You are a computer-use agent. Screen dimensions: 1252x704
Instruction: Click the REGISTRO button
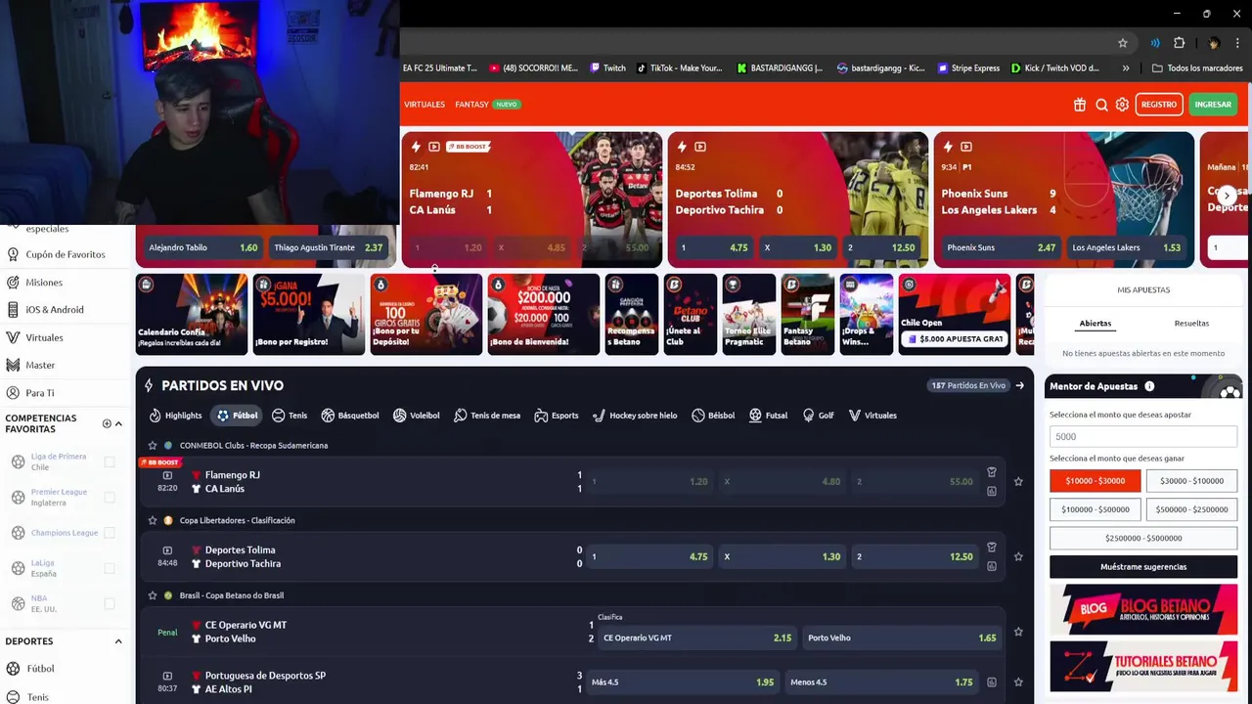point(1159,105)
